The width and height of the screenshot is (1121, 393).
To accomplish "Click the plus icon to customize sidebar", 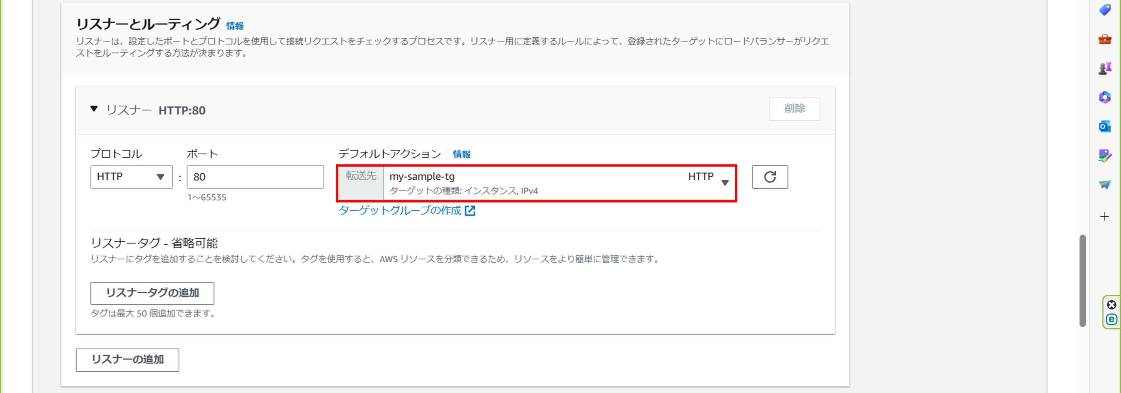I will (x=1105, y=216).
